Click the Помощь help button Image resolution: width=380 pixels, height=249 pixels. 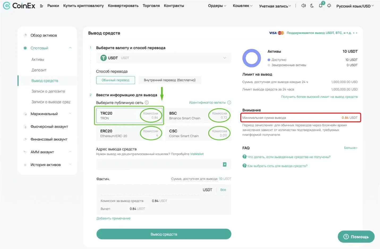click(356, 237)
